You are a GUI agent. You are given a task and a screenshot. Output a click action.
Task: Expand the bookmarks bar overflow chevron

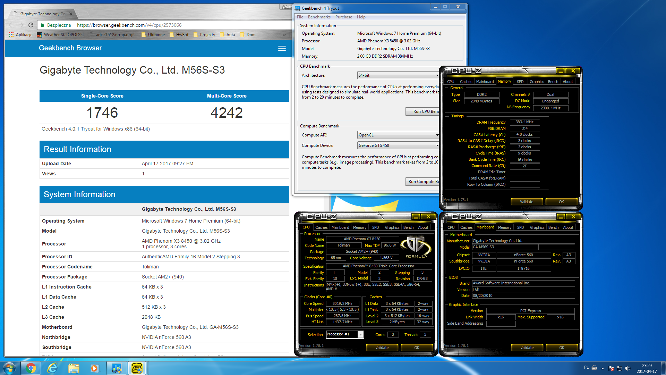pyautogui.click(x=284, y=35)
